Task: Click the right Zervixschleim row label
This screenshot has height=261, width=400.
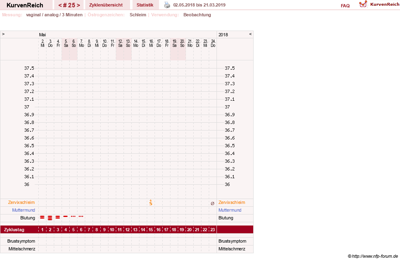Action: tap(232, 202)
